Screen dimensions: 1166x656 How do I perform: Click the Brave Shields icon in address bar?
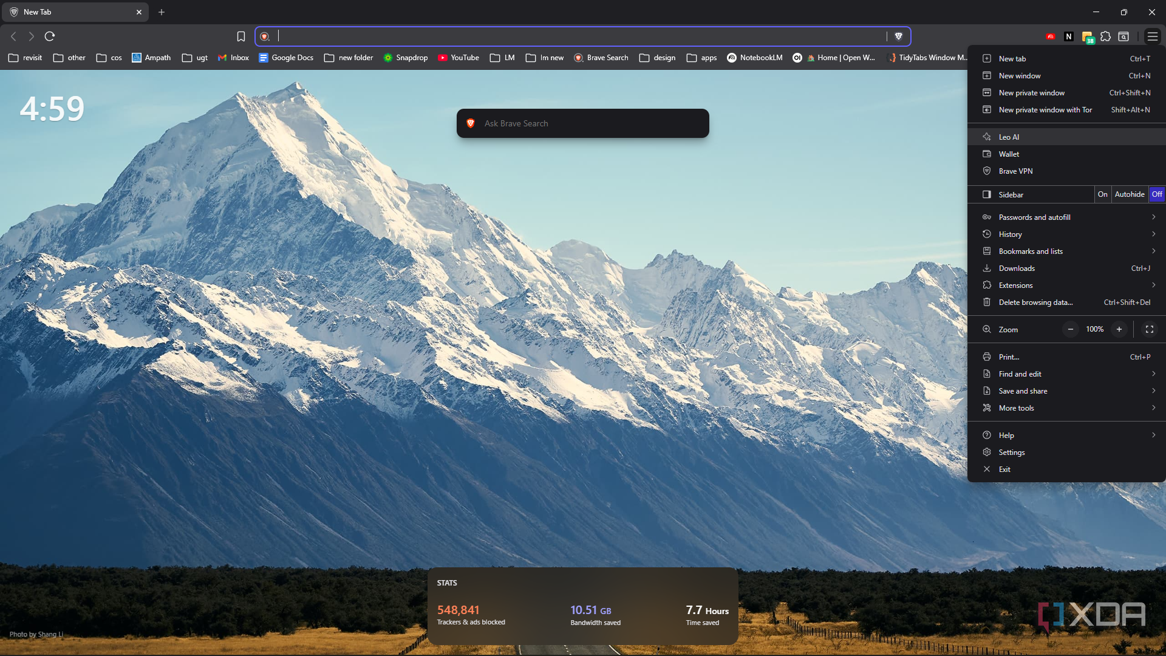click(x=899, y=36)
